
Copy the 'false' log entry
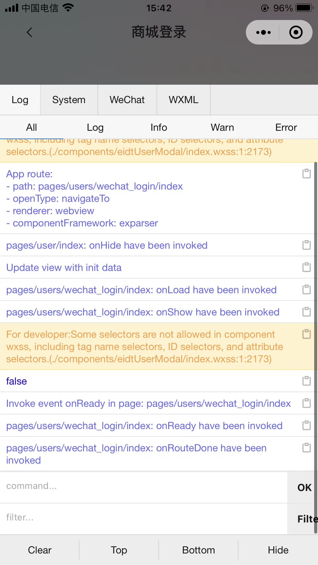(x=306, y=381)
